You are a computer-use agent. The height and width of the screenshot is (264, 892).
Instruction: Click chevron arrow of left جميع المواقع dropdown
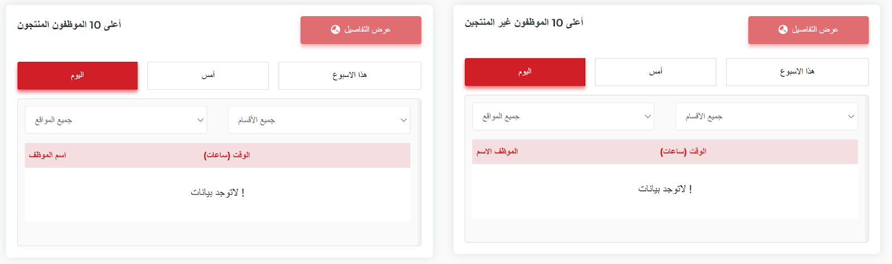coord(200,120)
